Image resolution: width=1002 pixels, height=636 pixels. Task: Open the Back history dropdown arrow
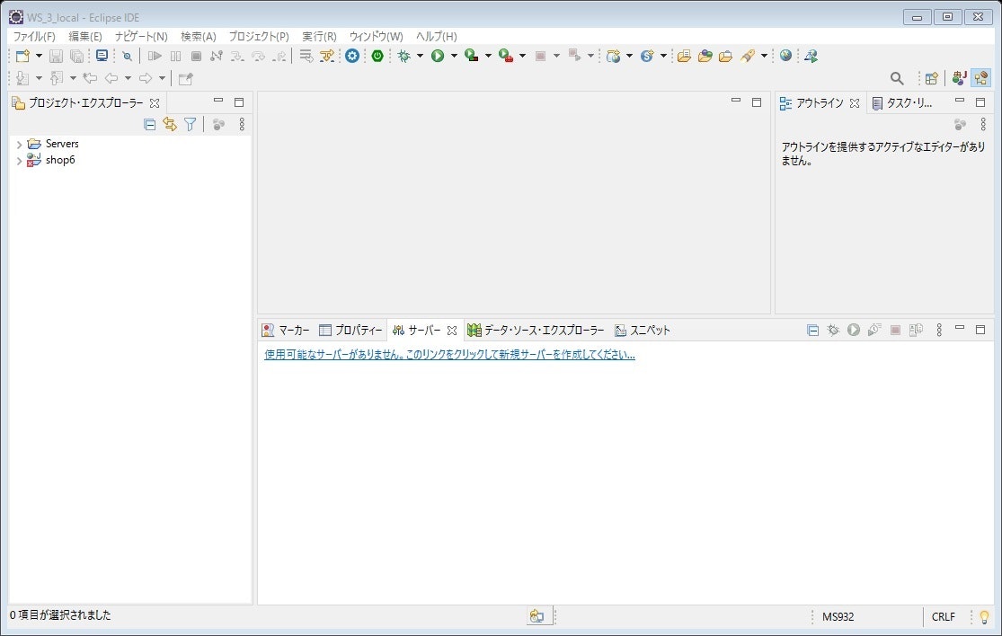pyautogui.click(x=128, y=78)
